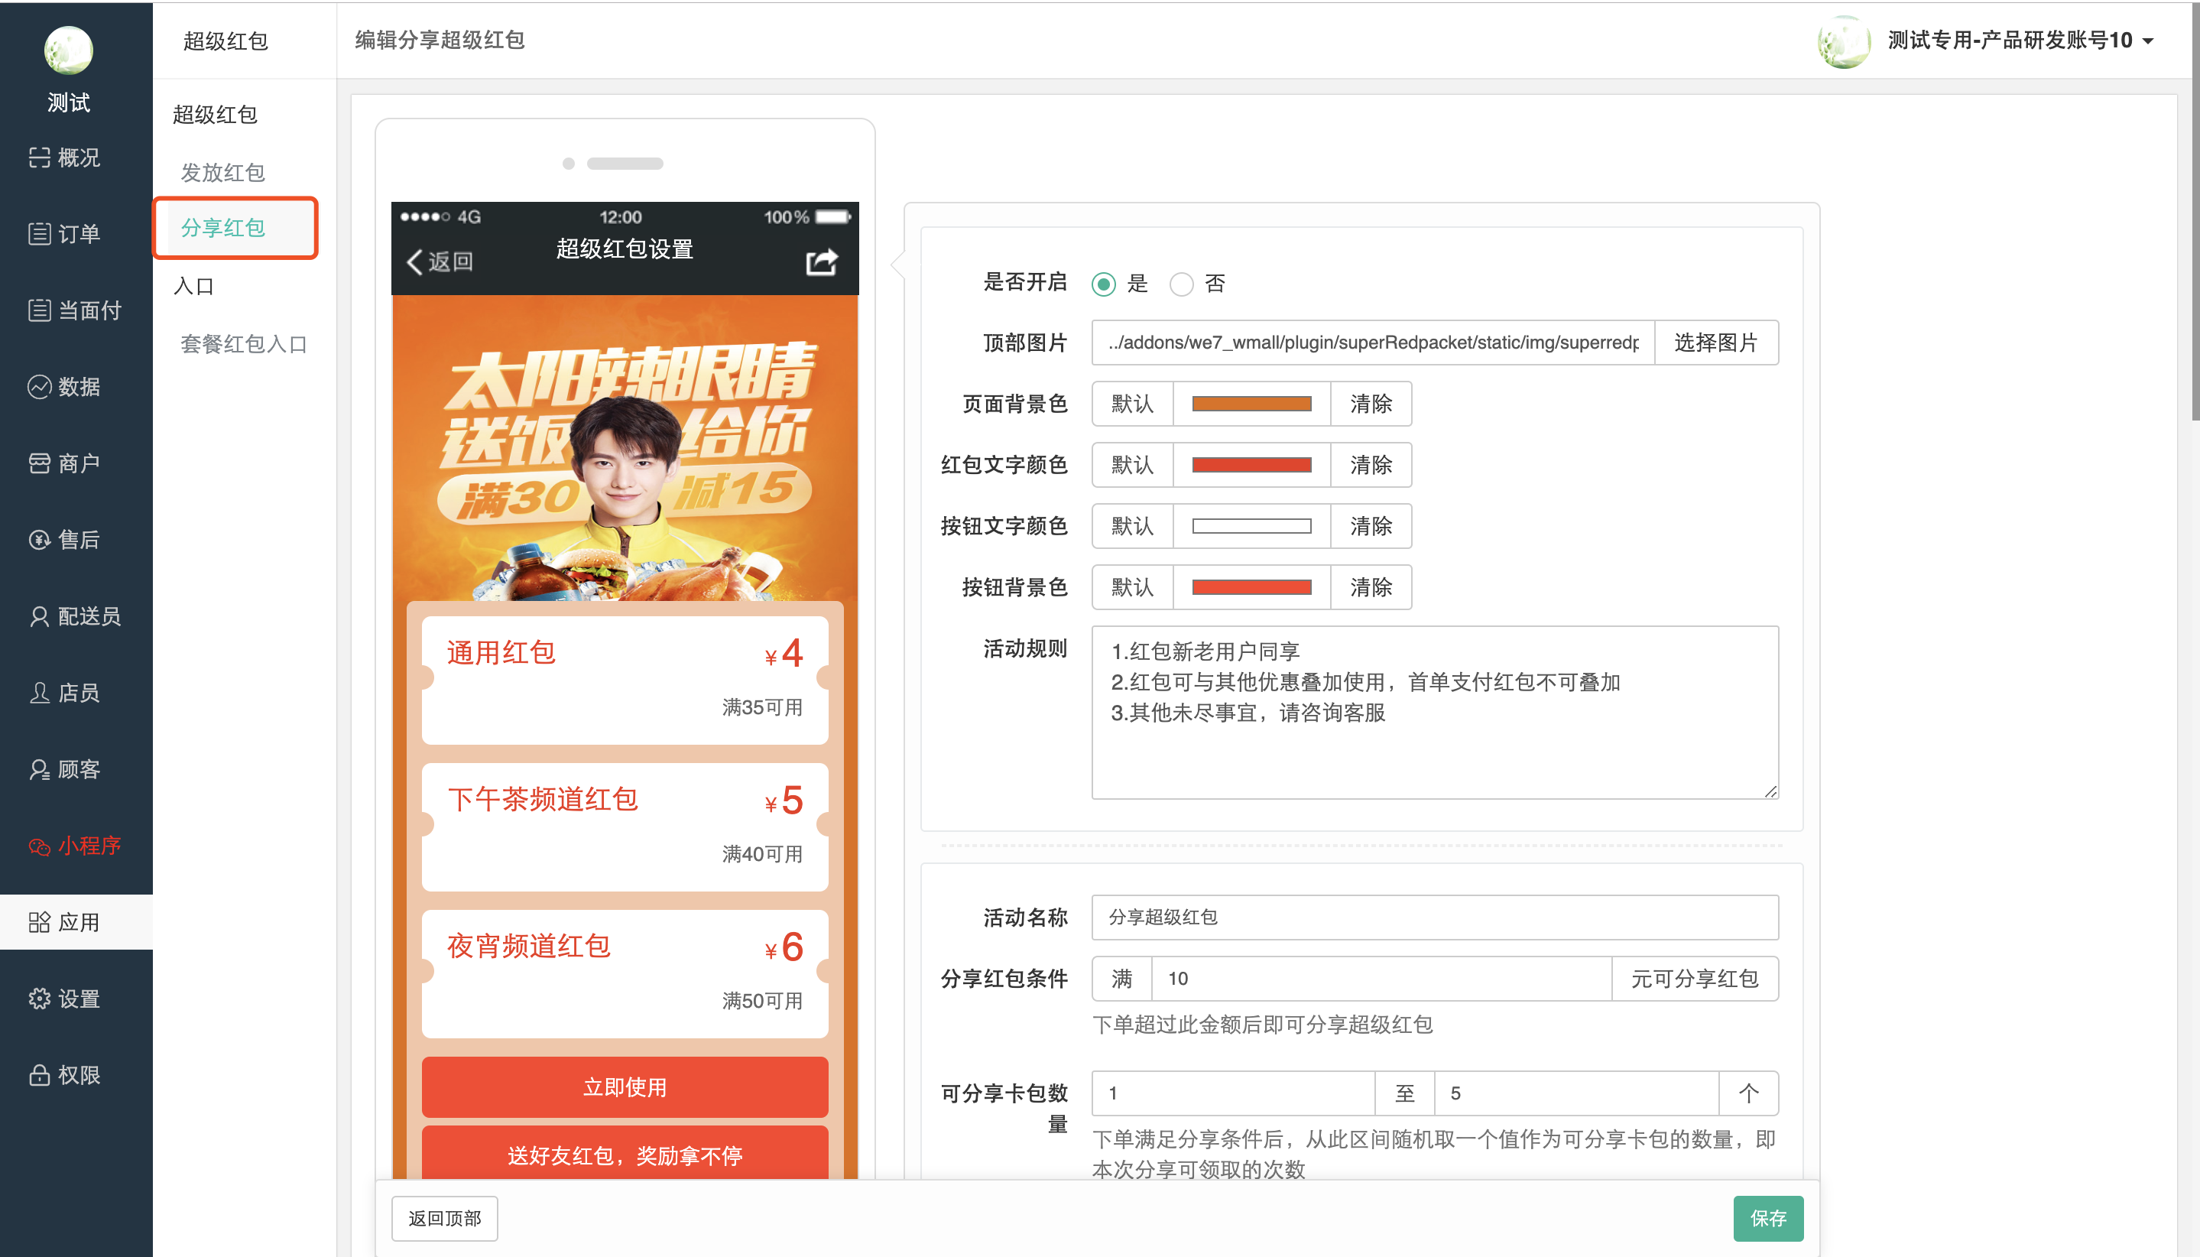Click the 活动名称 input field

pyautogui.click(x=1435, y=917)
